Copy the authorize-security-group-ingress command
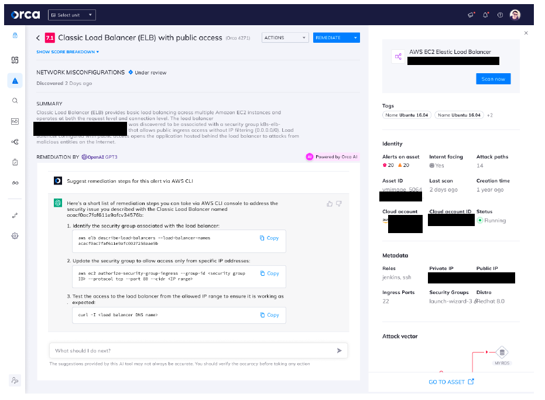Screen dimensions: 545x400 pyautogui.click(x=270, y=273)
